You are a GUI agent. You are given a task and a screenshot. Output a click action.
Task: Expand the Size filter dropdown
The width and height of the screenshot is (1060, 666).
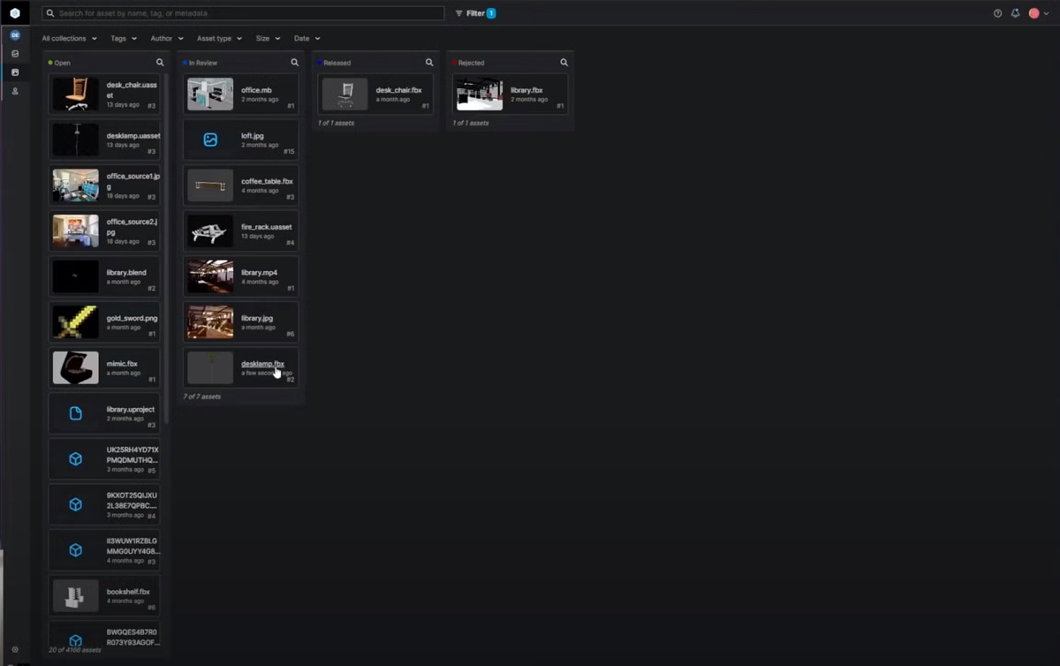pos(268,39)
